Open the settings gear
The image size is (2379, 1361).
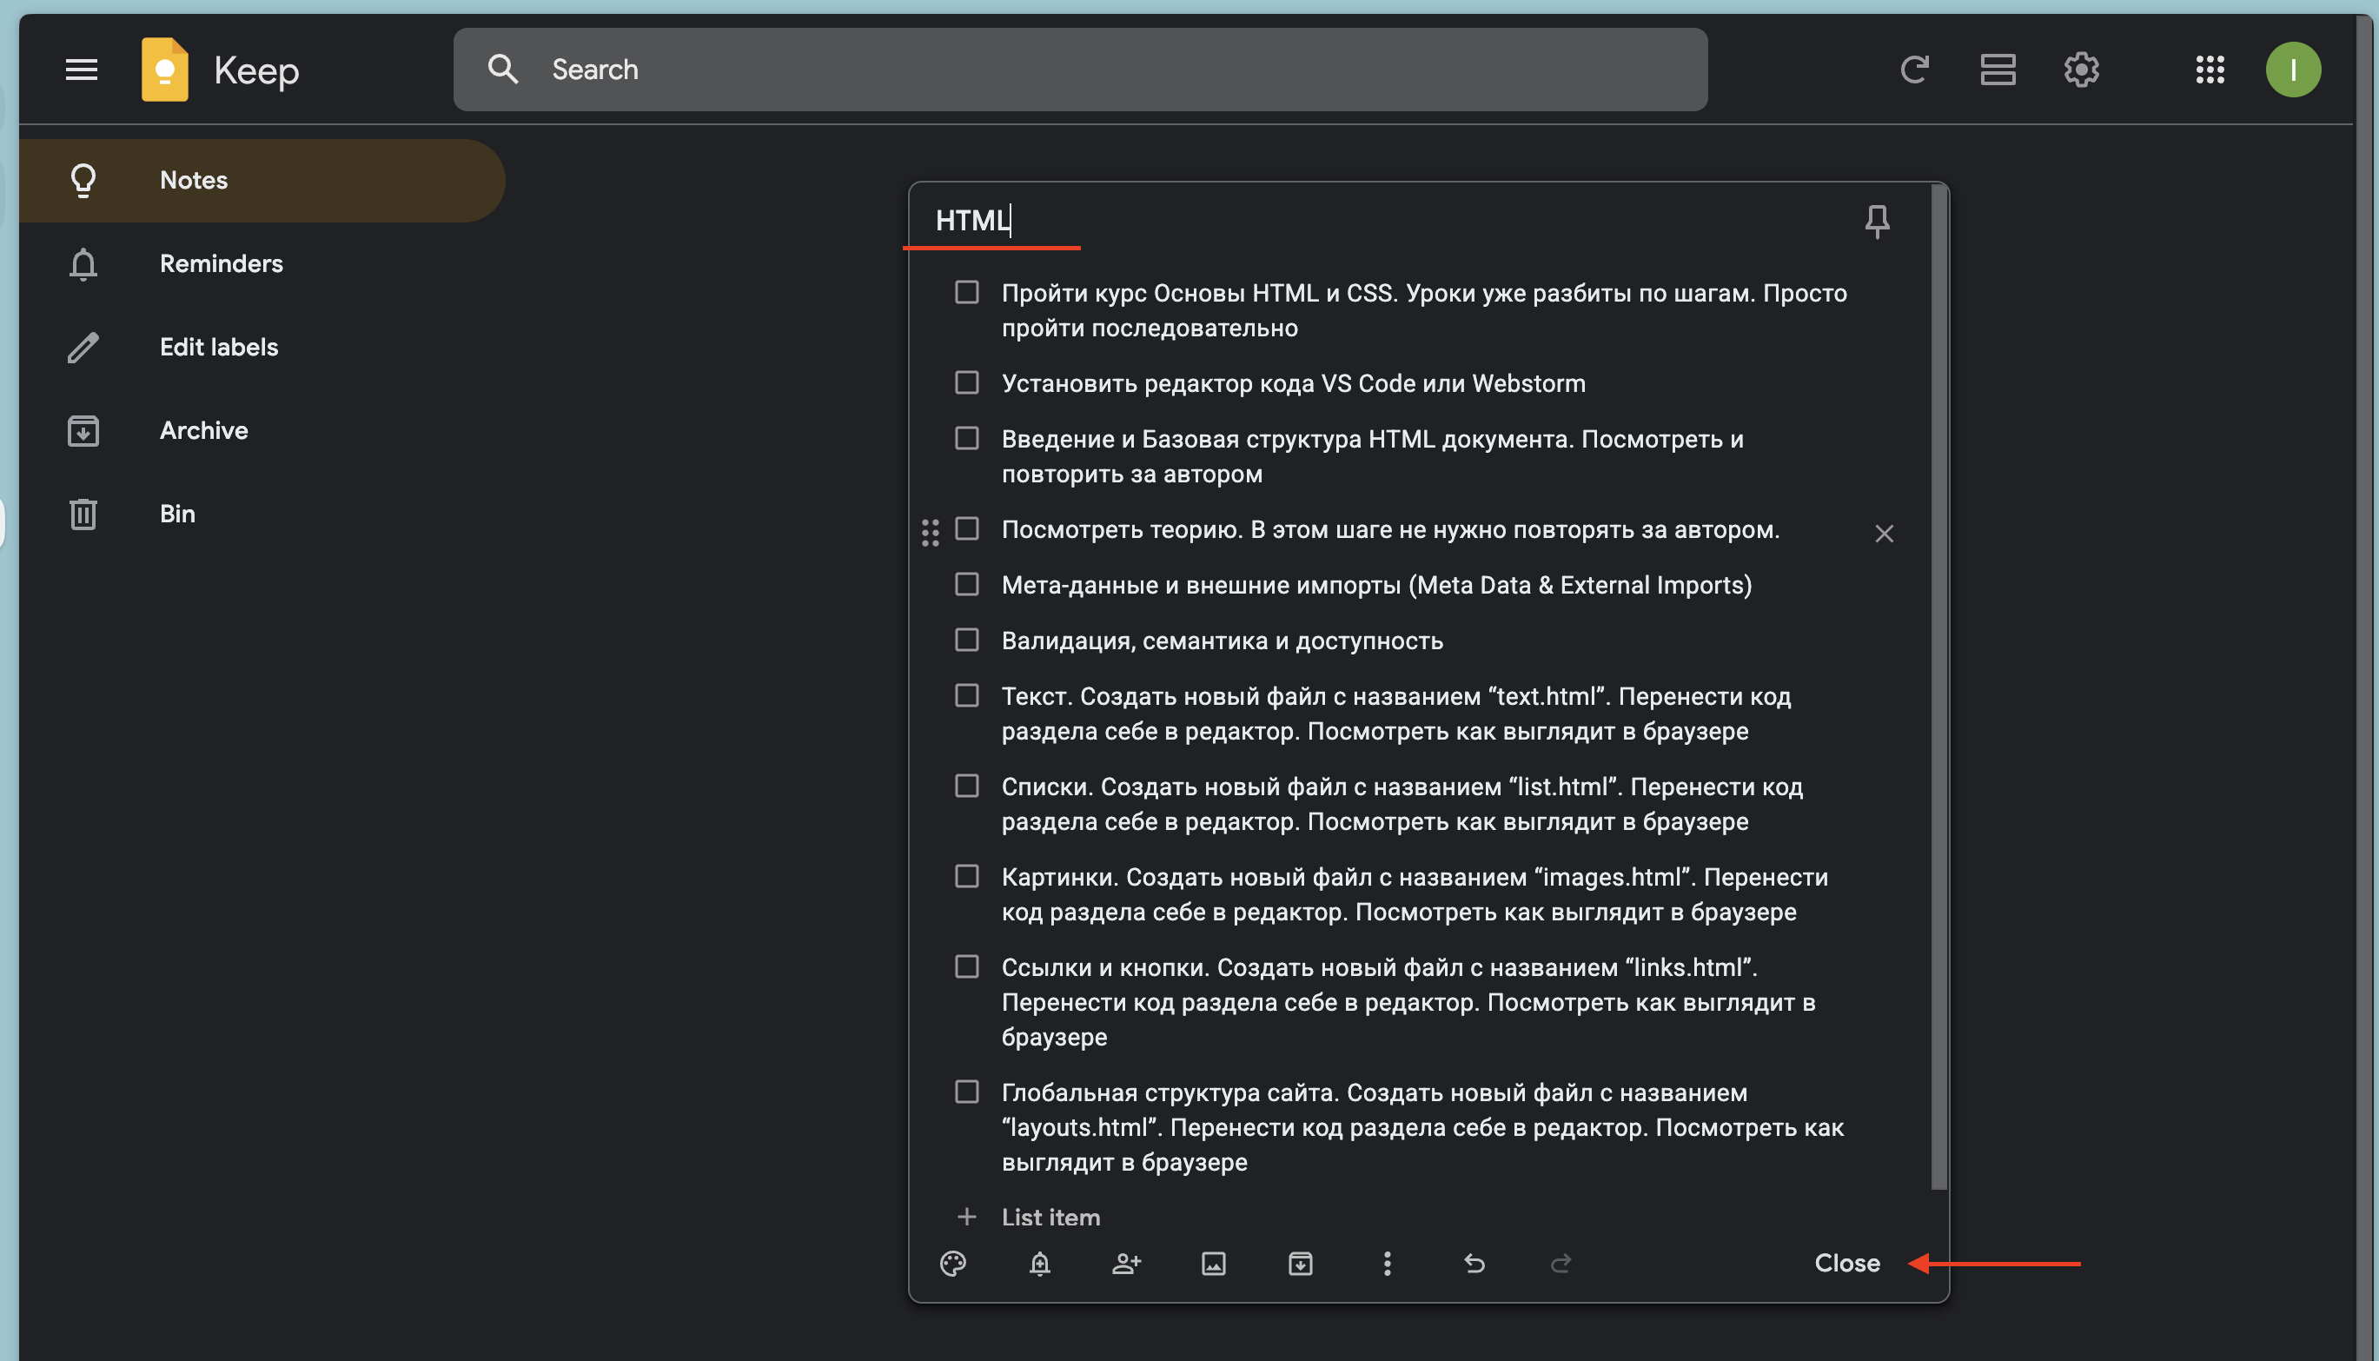(x=2081, y=70)
